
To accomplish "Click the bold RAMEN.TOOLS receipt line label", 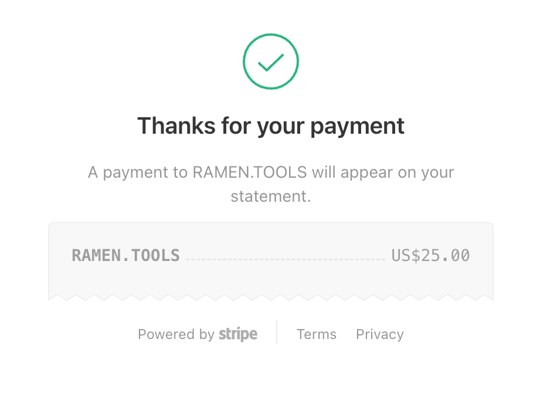I will [x=125, y=256].
